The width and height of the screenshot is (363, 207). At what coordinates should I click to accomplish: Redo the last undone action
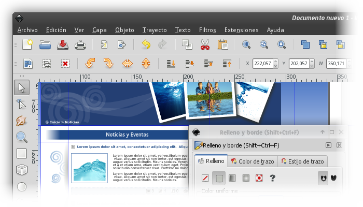162,44
